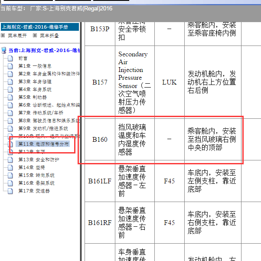Click the page icon beside 第5章
Viewport: 261px width, 261px height.
pyautogui.click(x=10, y=97)
